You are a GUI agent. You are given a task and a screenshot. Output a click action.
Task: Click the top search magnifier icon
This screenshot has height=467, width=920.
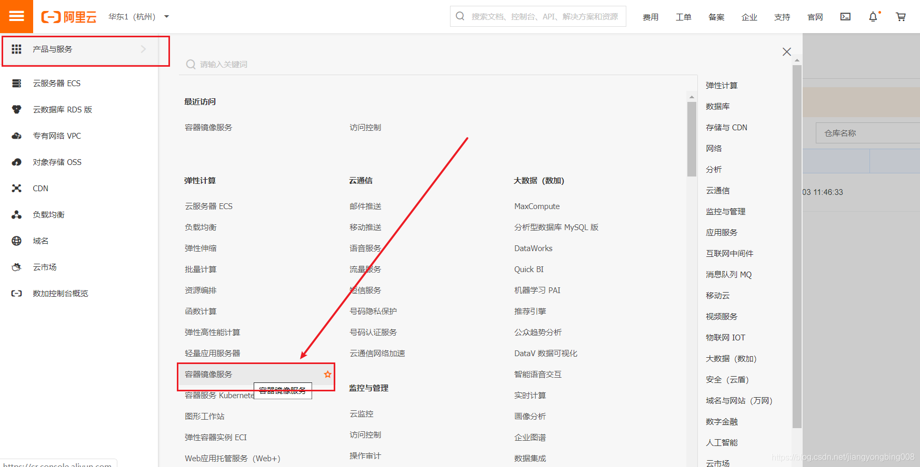pos(460,16)
